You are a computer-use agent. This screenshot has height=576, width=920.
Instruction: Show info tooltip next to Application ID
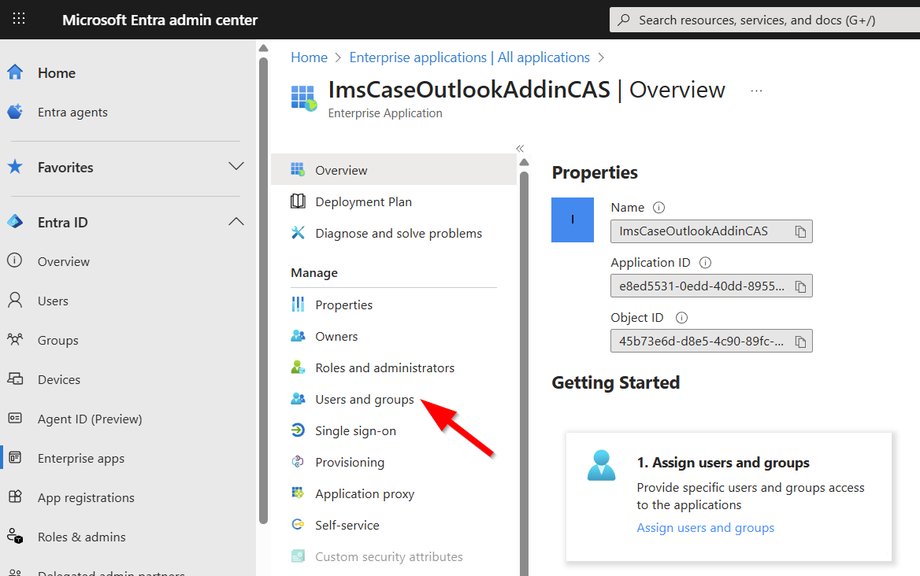click(705, 263)
